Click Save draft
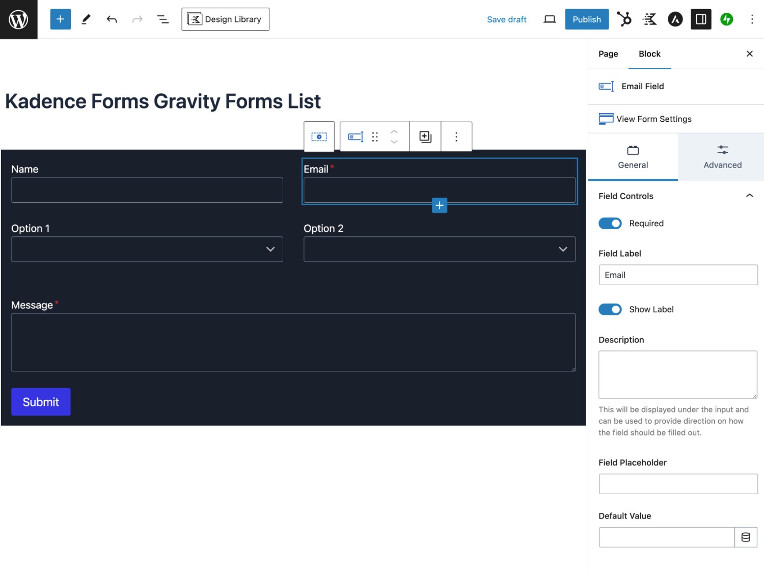764x571 pixels. (x=506, y=19)
